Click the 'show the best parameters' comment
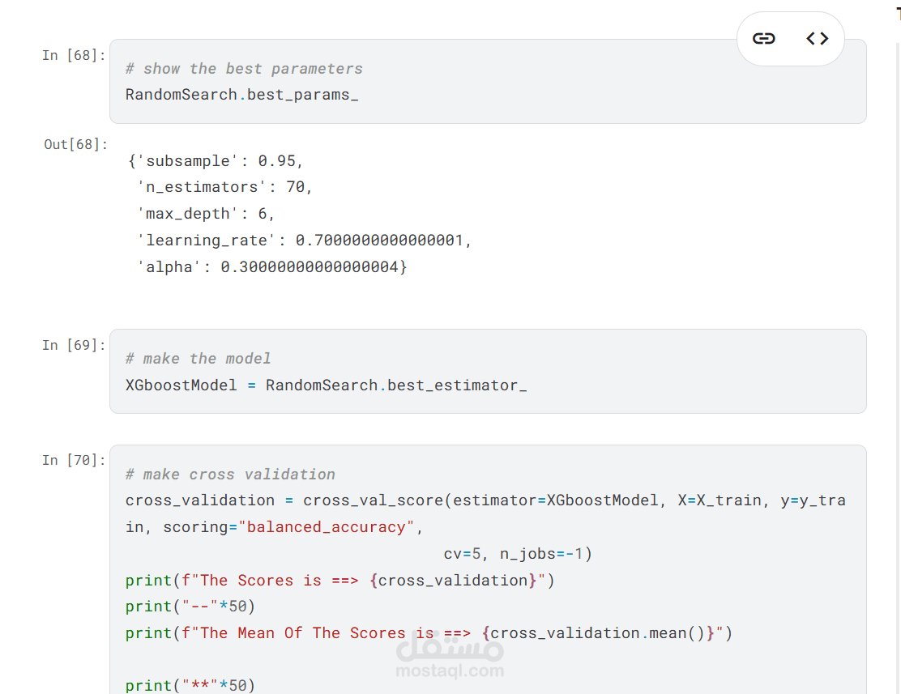Screen dimensions: 901x694 pos(244,69)
